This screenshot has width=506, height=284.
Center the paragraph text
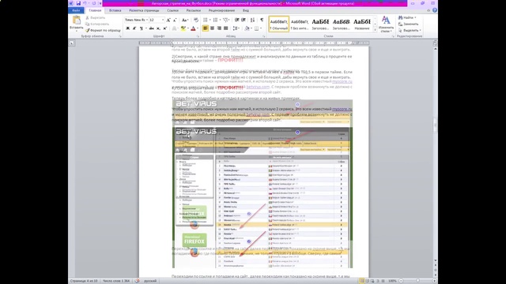pyautogui.click(x=212, y=28)
